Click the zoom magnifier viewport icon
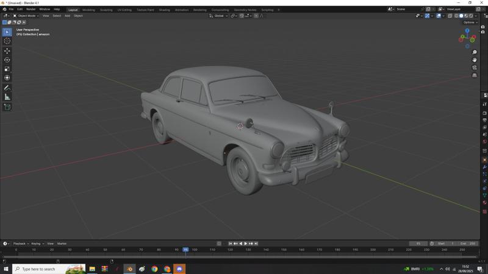Viewport: 488px width, 274px height. point(475,52)
